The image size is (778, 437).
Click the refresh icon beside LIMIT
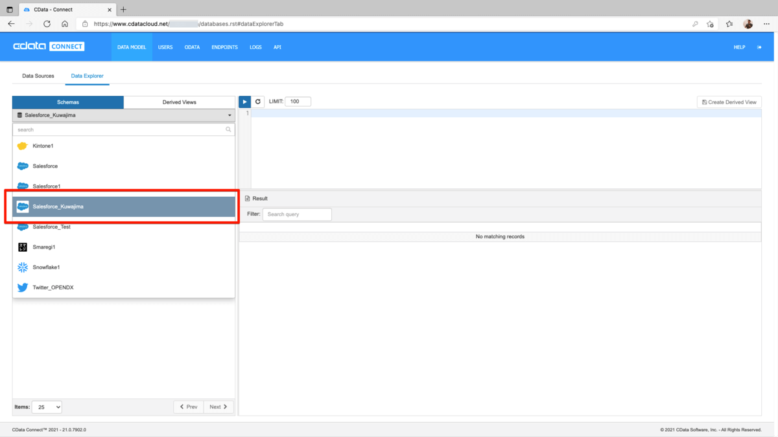[x=257, y=102]
